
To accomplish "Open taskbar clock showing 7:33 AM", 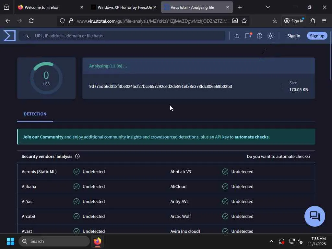I will [317, 241].
